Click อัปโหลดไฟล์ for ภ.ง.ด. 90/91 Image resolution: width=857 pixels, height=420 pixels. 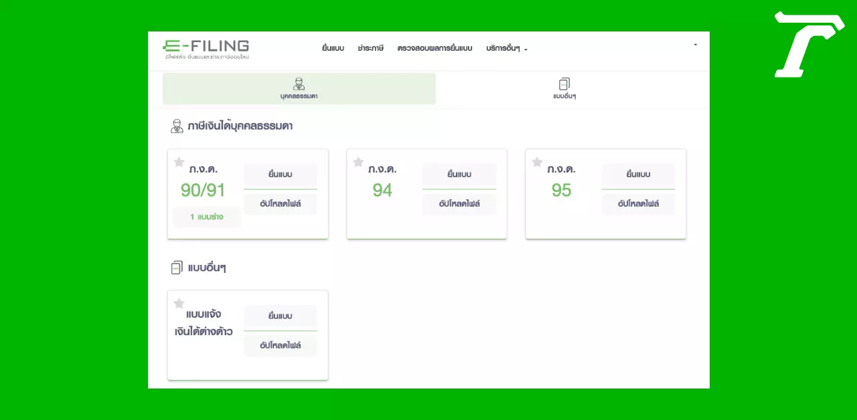(x=280, y=204)
